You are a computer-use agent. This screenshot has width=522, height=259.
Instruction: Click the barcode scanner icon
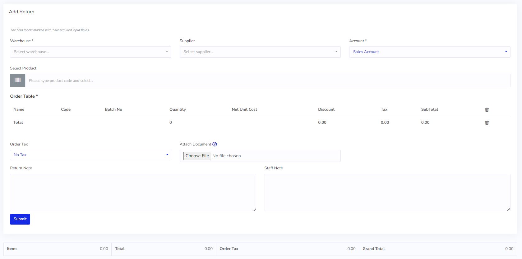coord(17,80)
